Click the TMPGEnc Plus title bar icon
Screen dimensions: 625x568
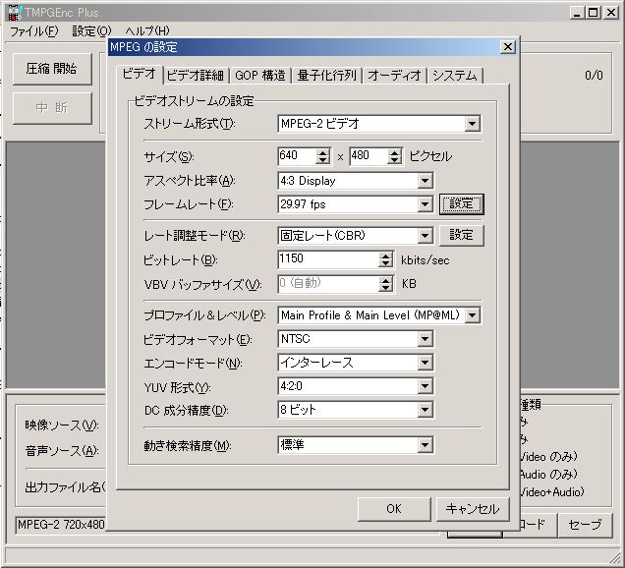15,13
